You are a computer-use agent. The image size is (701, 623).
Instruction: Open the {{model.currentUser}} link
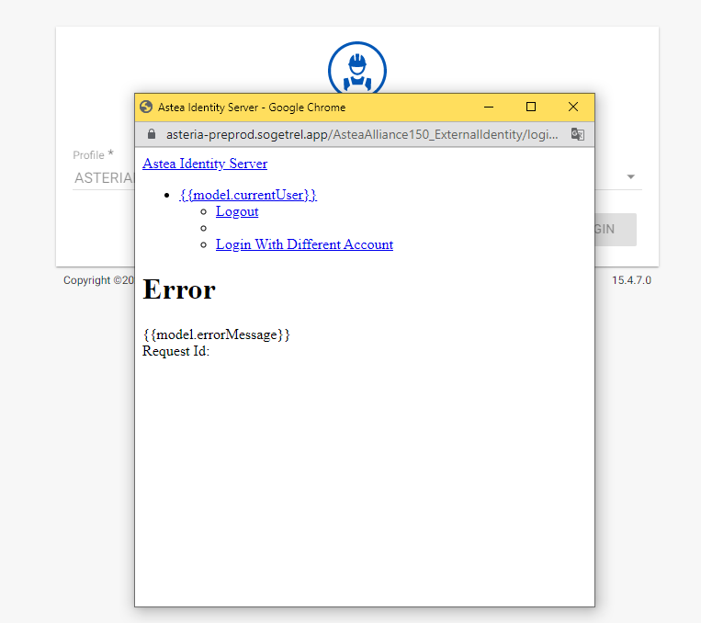pyautogui.click(x=248, y=195)
